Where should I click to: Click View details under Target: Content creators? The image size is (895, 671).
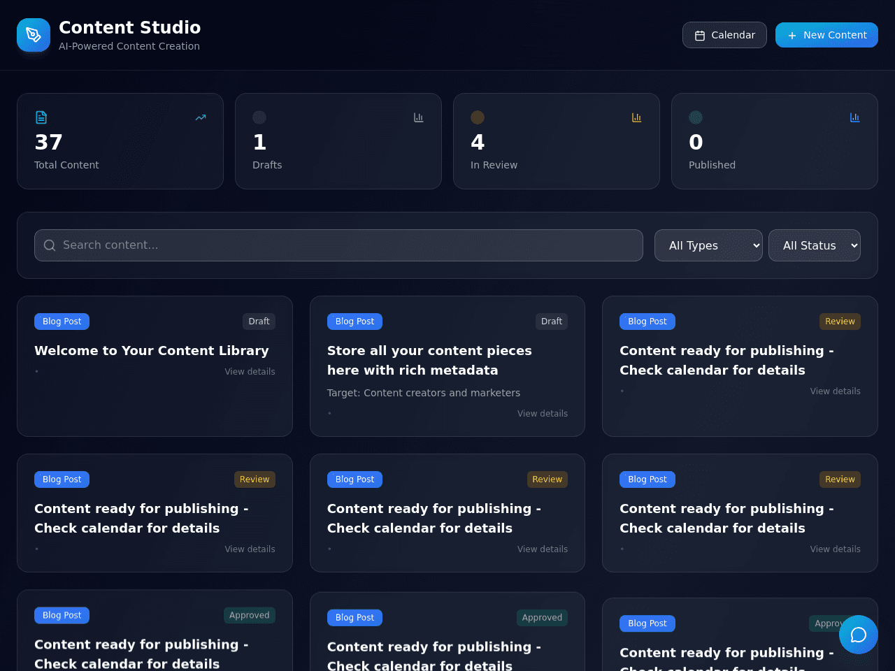543,414
